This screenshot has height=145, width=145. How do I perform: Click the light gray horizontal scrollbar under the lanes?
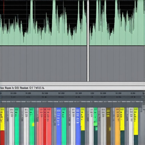coord(72,84)
